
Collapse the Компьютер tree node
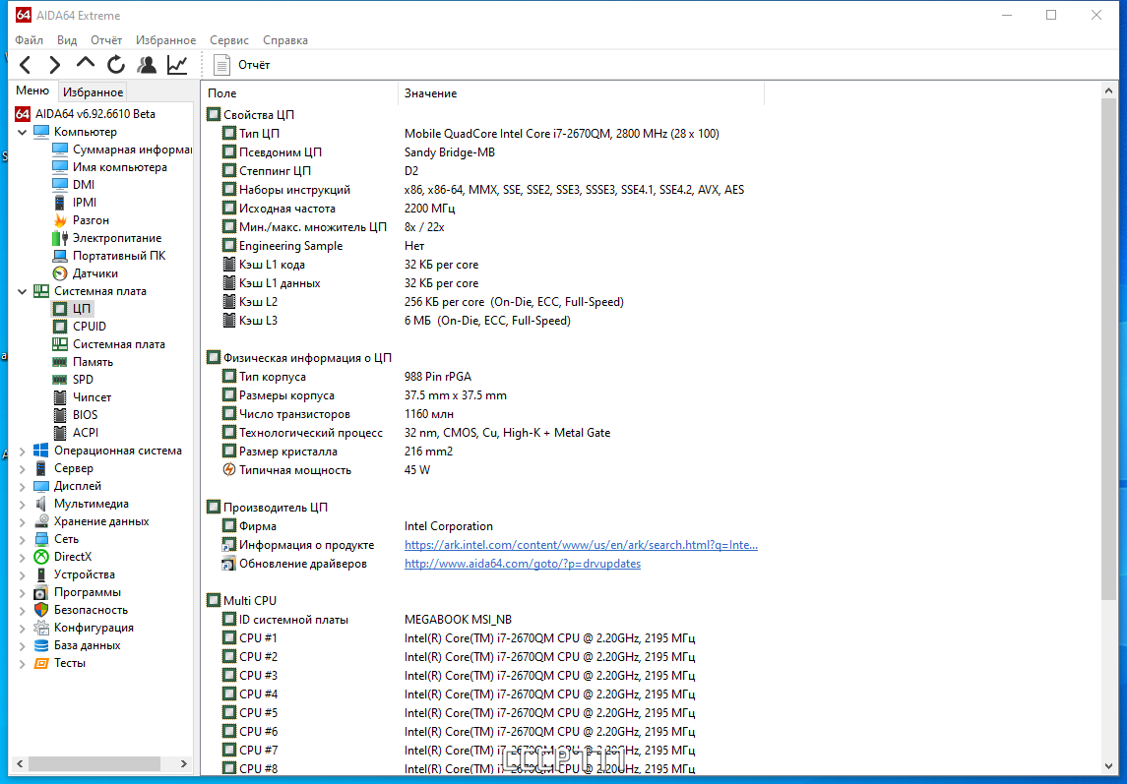[22, 132]
